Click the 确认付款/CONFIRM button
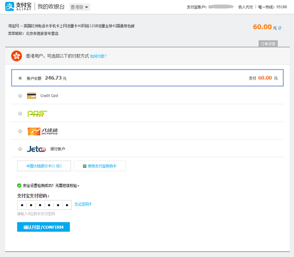The height and width of the screenshot is (257, 294). click(44, 227)
